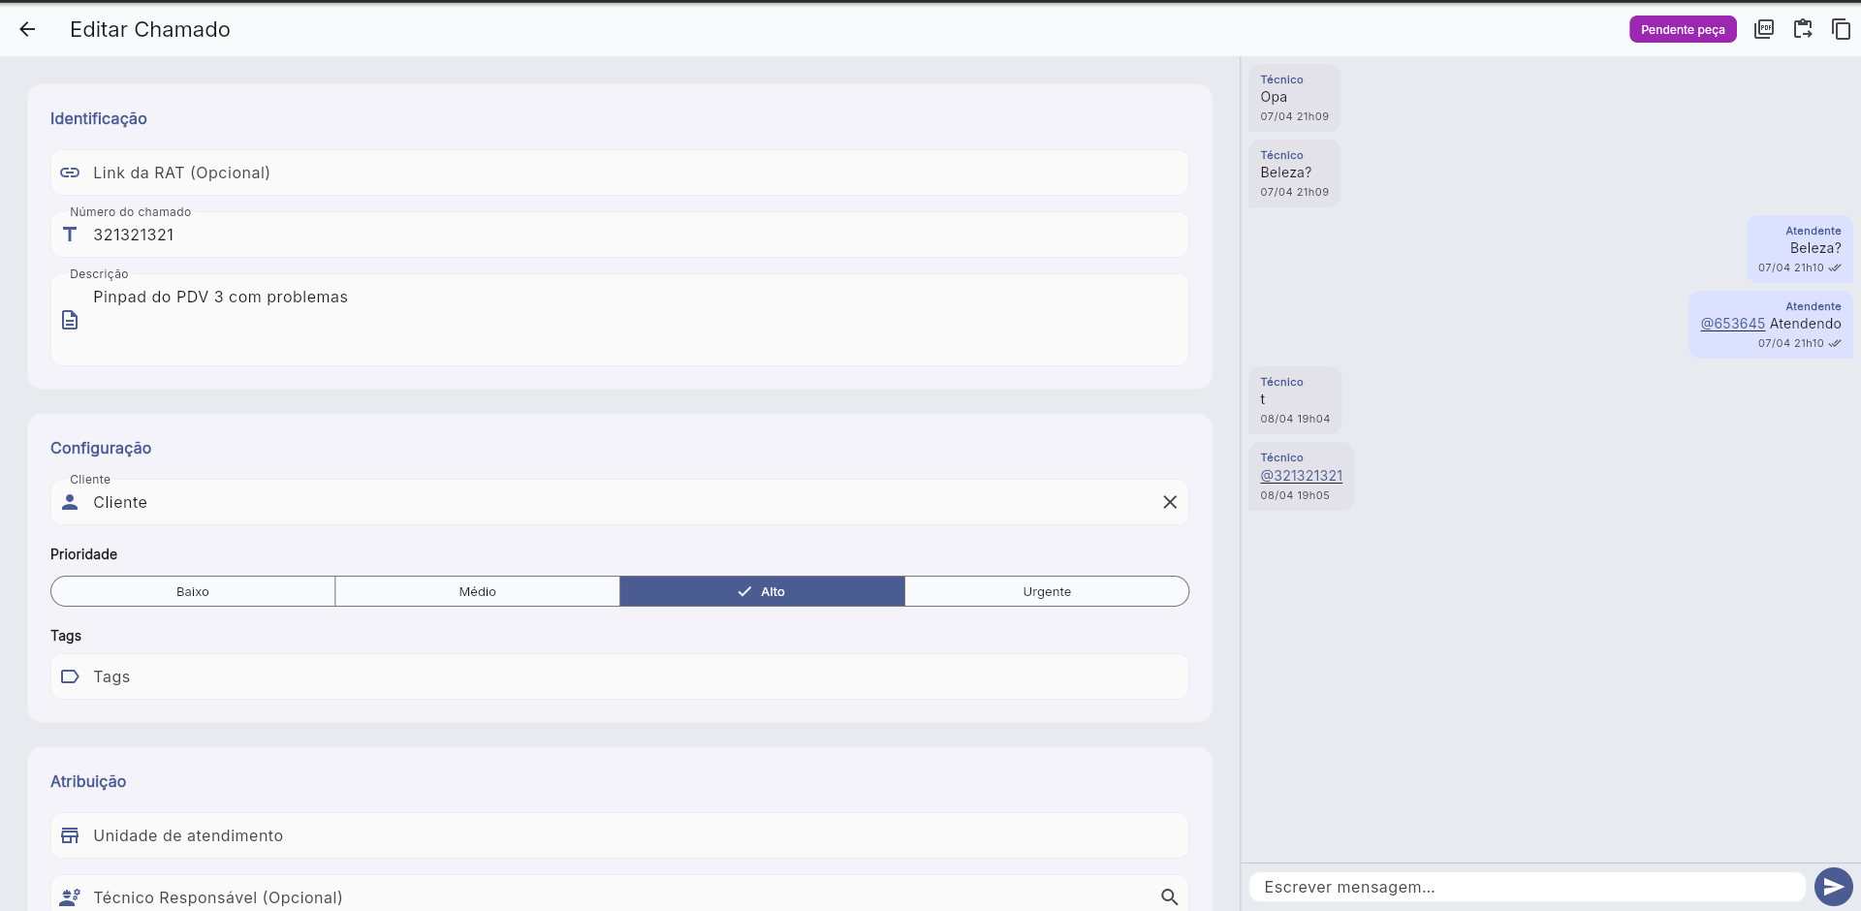The width and height of the screenshot is (1861, 911).
Task: Click the duplicate copy icon
Action: (1841, 29)
